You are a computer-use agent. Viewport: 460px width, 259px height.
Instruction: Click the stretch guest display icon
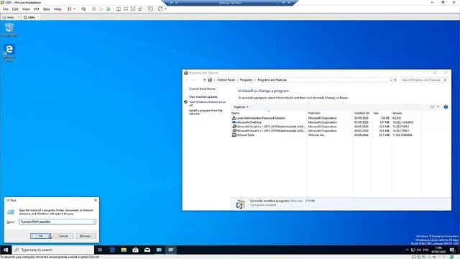(x=160, y=9)
